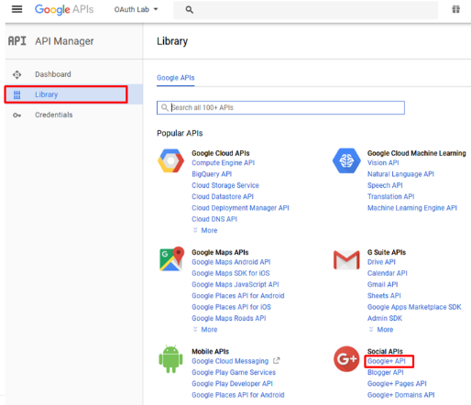Click the Gmail envelope icon
The height and width of the screenshot is (405, 471).
(346, 260)
